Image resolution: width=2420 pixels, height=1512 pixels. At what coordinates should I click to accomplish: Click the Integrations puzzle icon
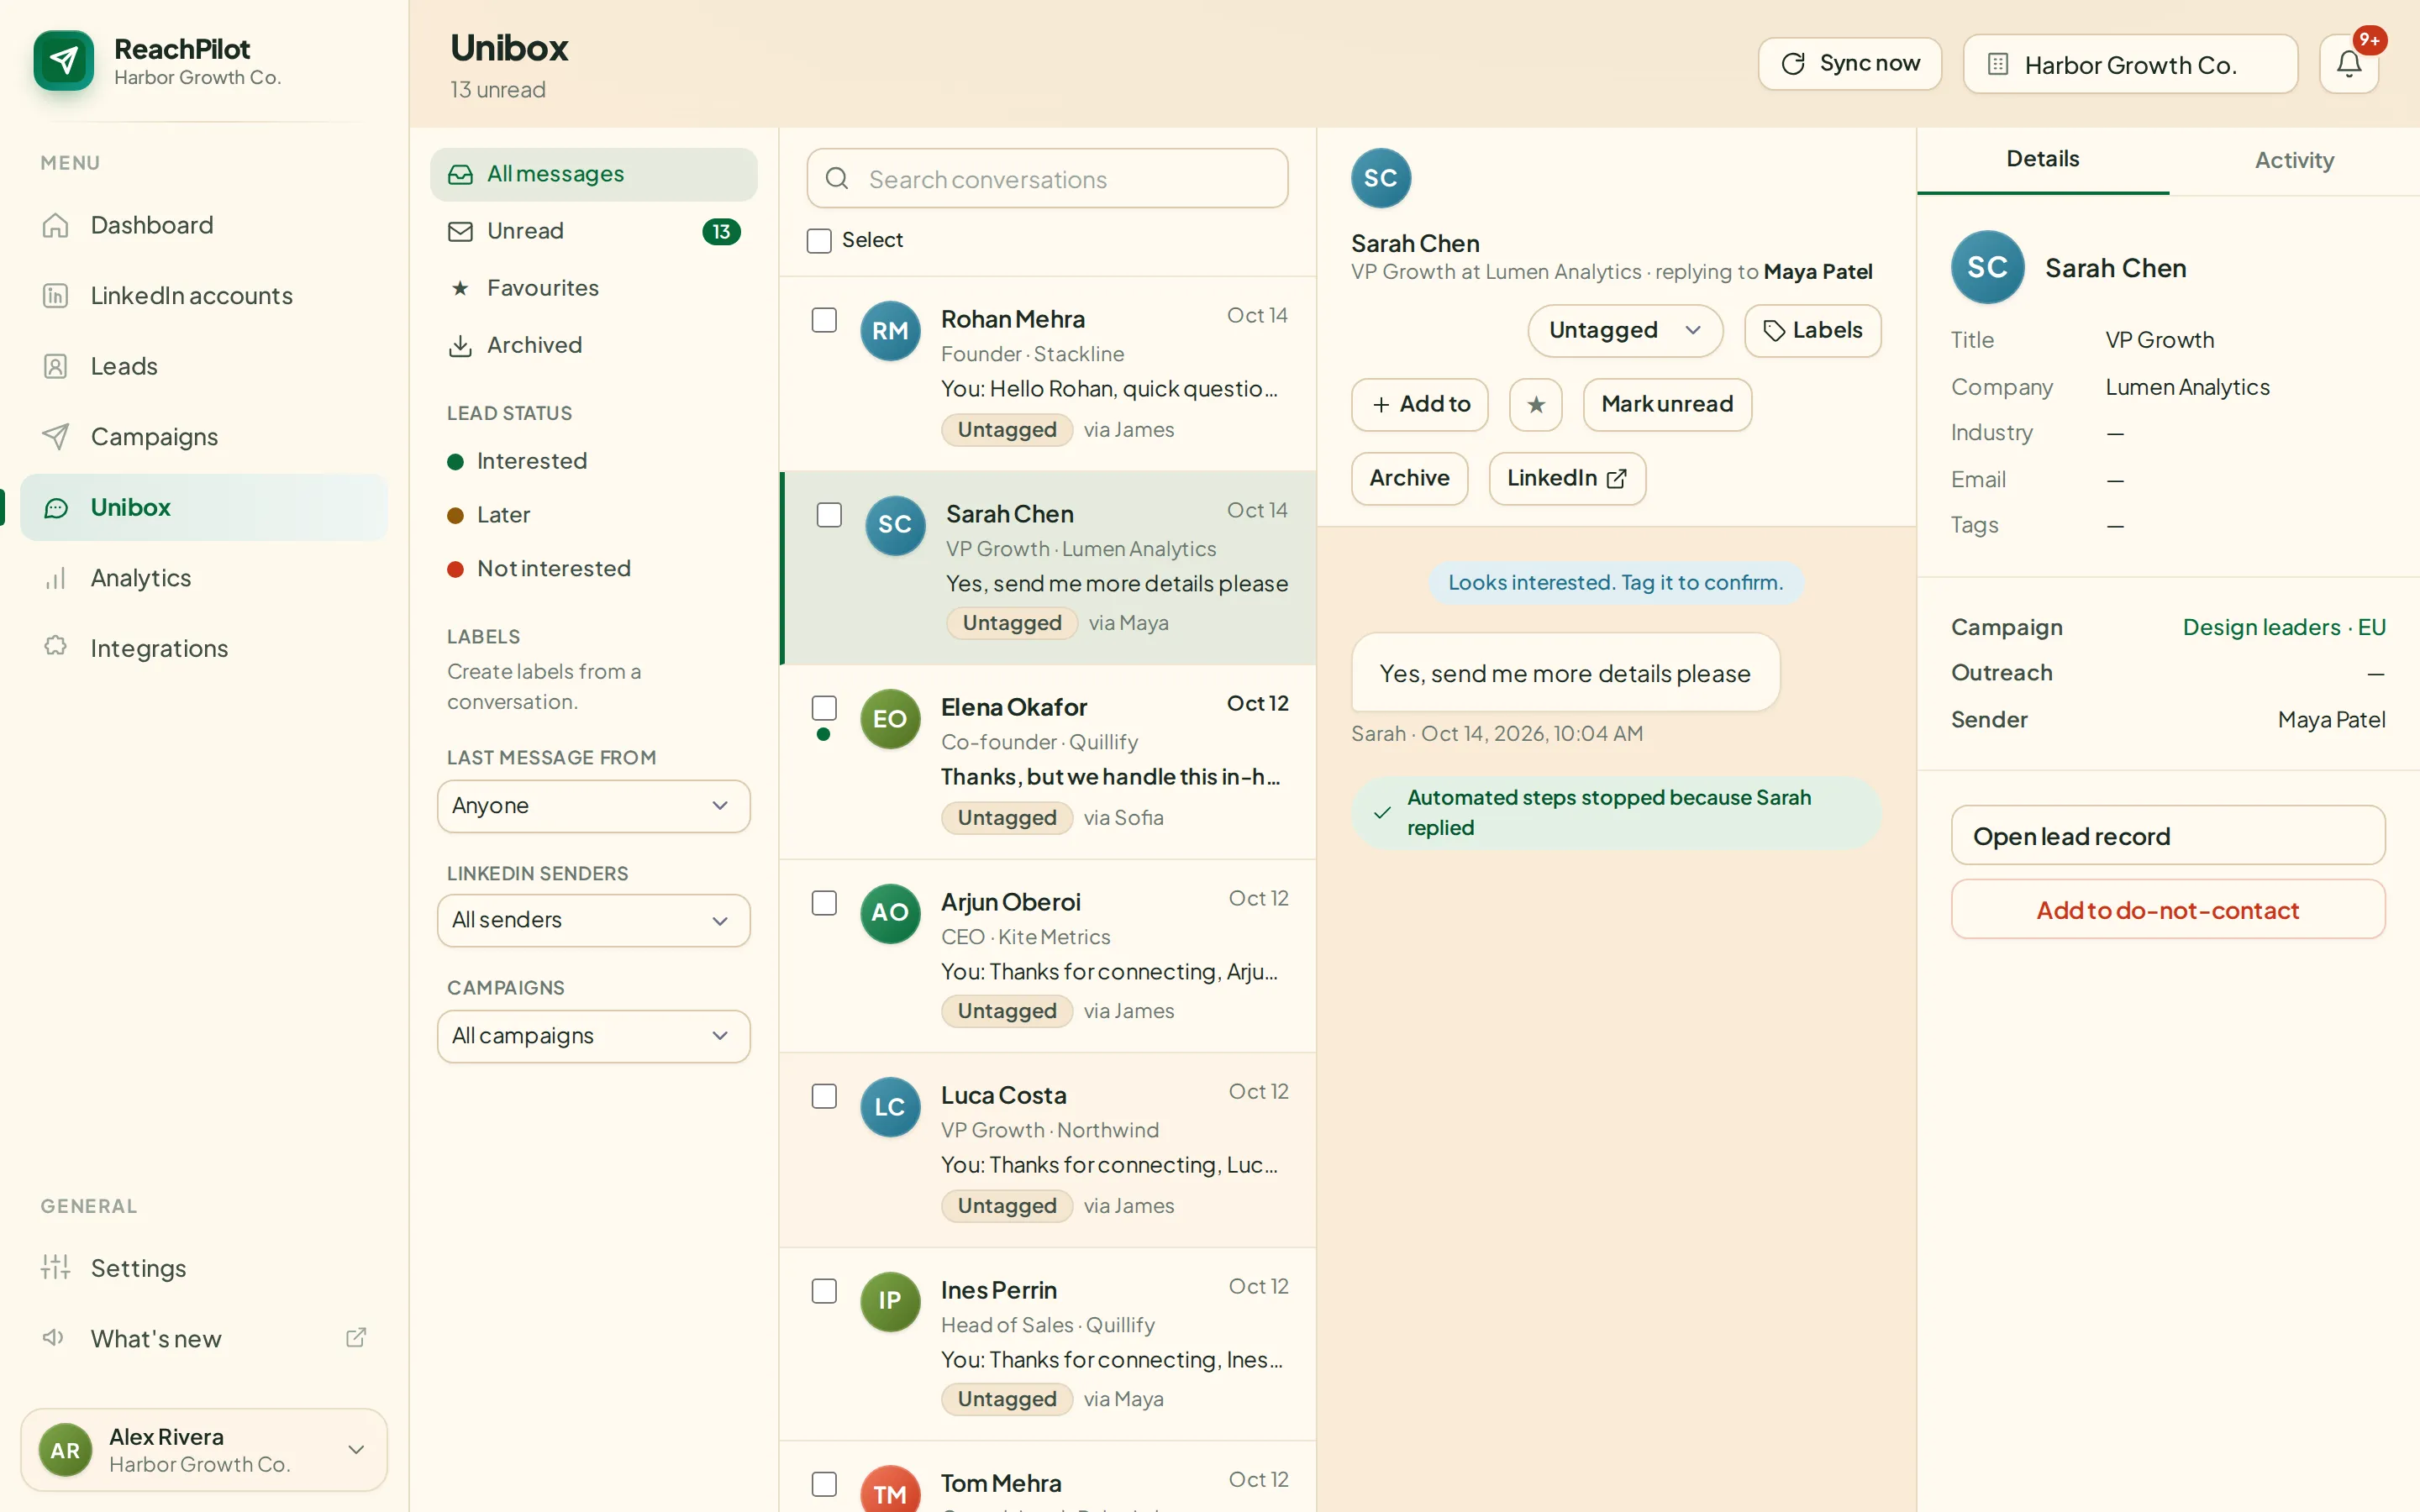(55, 648)
